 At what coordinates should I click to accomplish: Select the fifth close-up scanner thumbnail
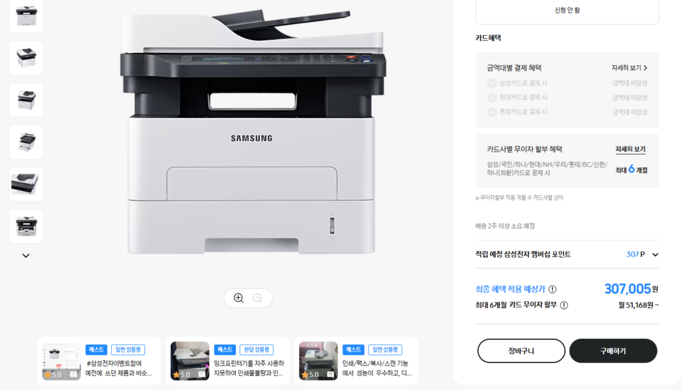click(26, 184)
